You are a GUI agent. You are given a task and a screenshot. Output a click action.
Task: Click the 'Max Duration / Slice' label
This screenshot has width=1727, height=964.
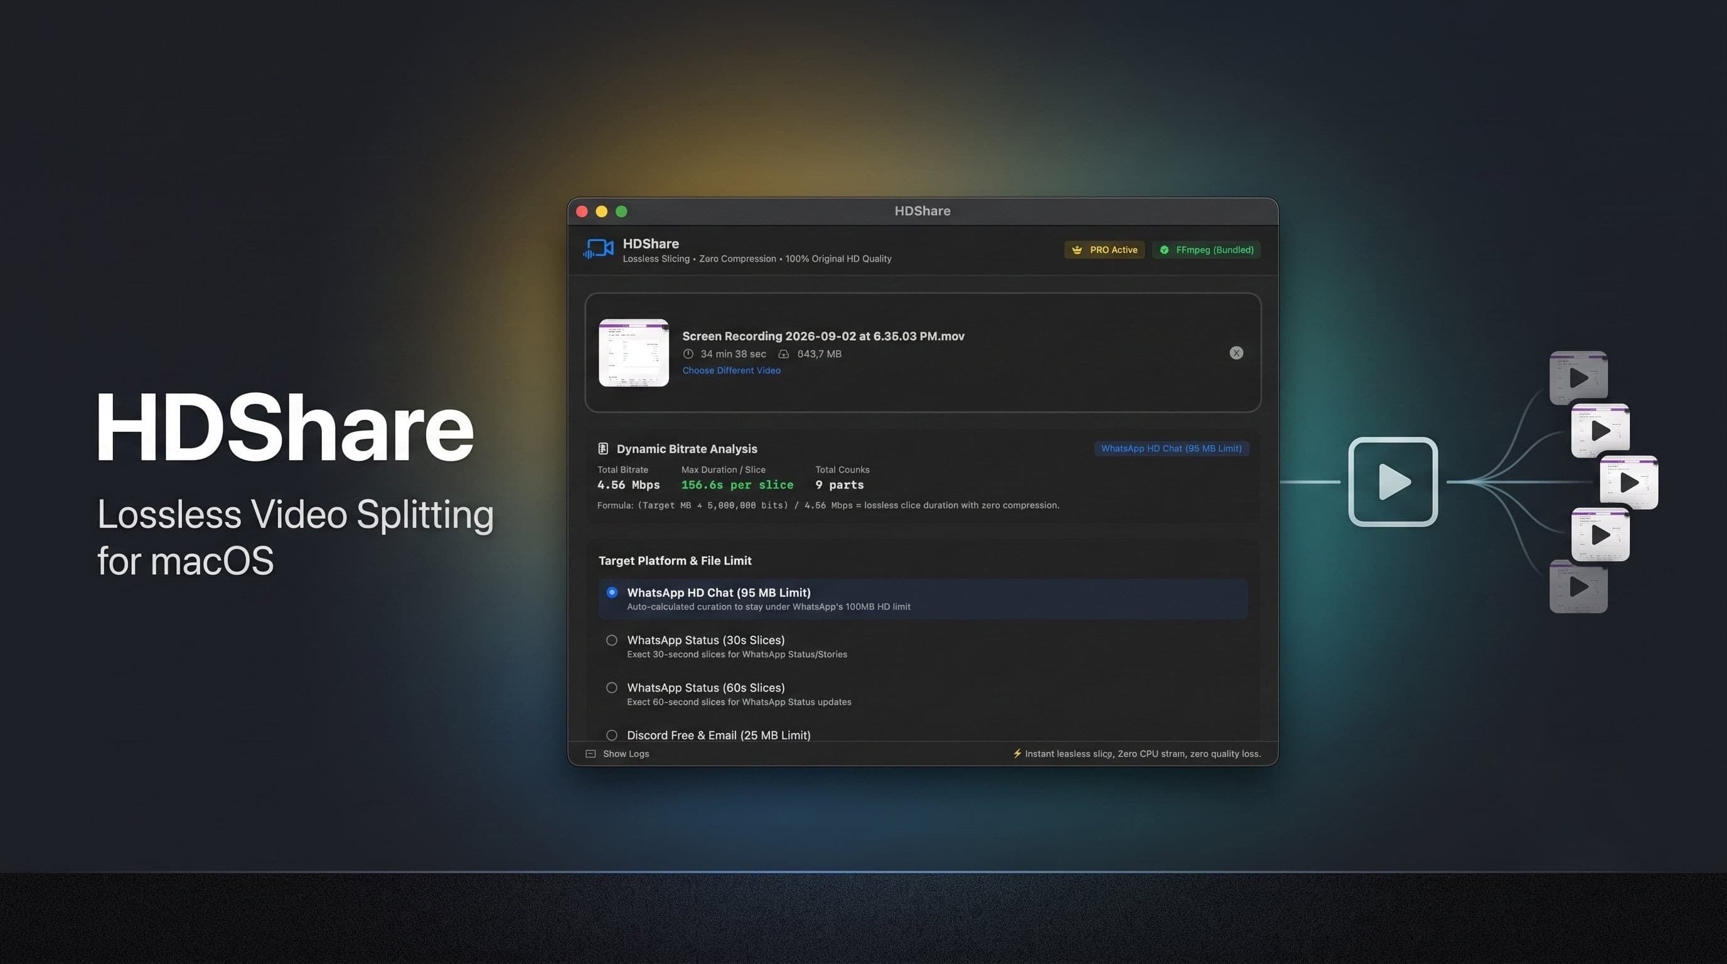724,469
